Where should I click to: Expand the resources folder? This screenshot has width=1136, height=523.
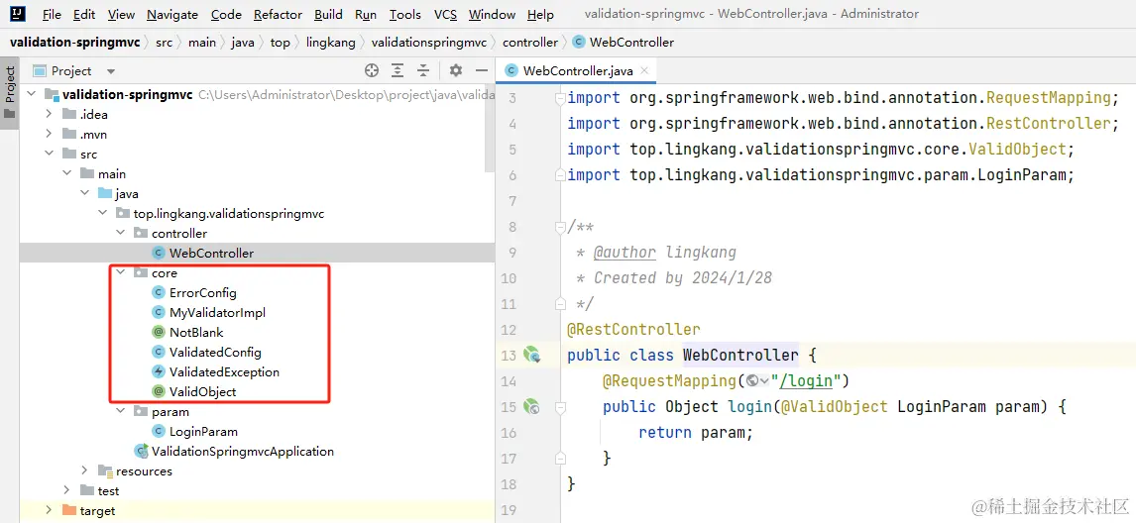click(84, 471)
